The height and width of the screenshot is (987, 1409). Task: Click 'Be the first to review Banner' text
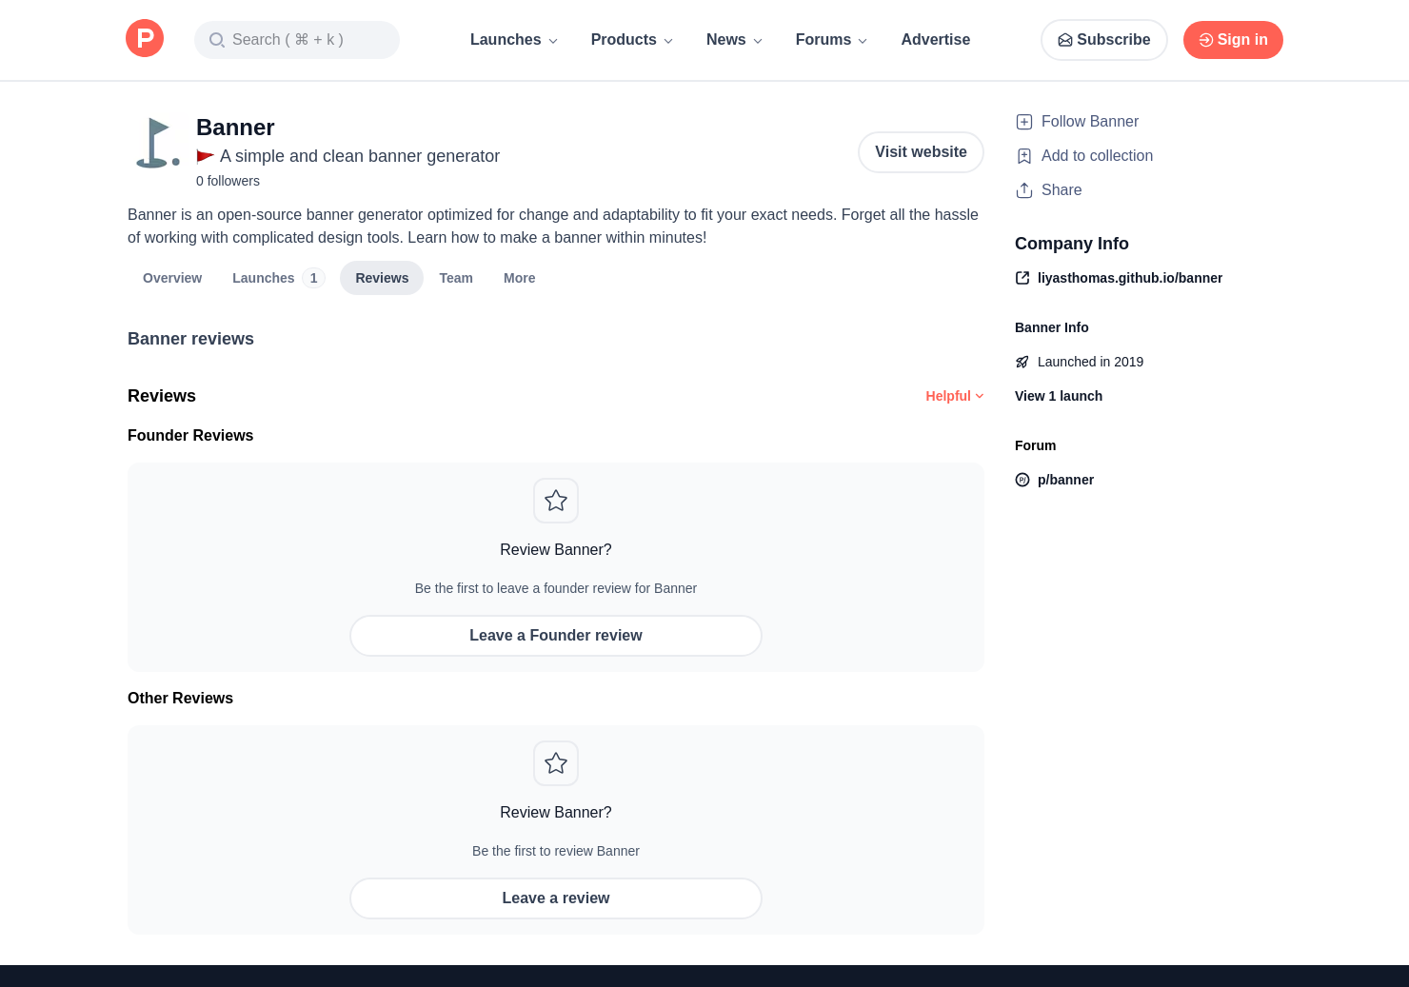click(x=556, y=851)
